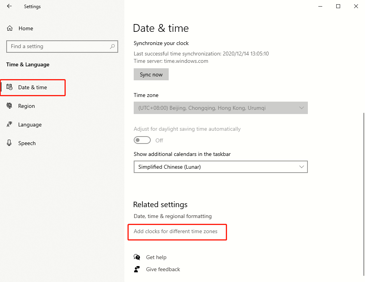
Task: Click the Language character icon
Action: point(9,125)
